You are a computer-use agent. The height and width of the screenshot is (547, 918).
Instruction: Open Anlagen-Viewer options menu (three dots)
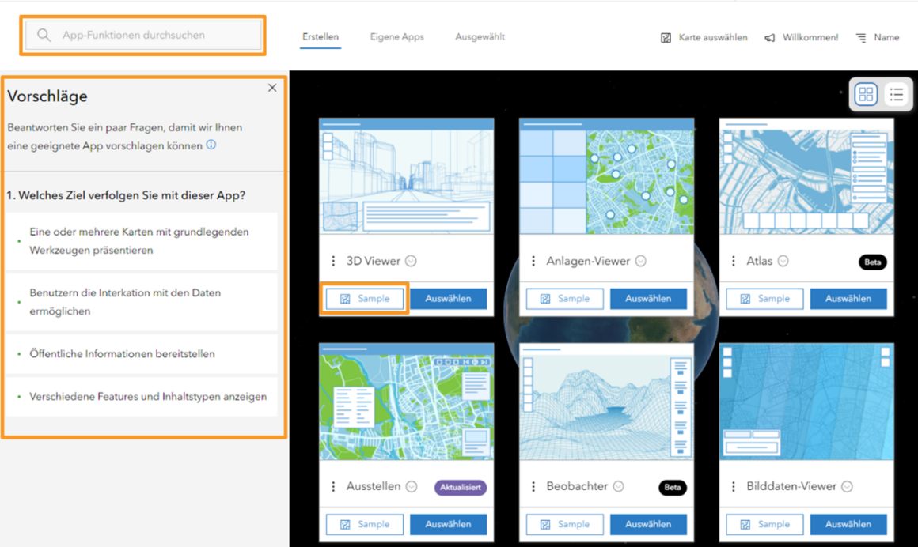533,261
